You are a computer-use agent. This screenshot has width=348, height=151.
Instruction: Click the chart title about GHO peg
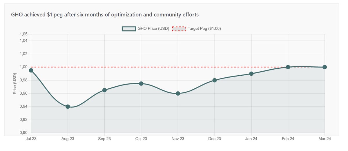(x=105, y=14)
